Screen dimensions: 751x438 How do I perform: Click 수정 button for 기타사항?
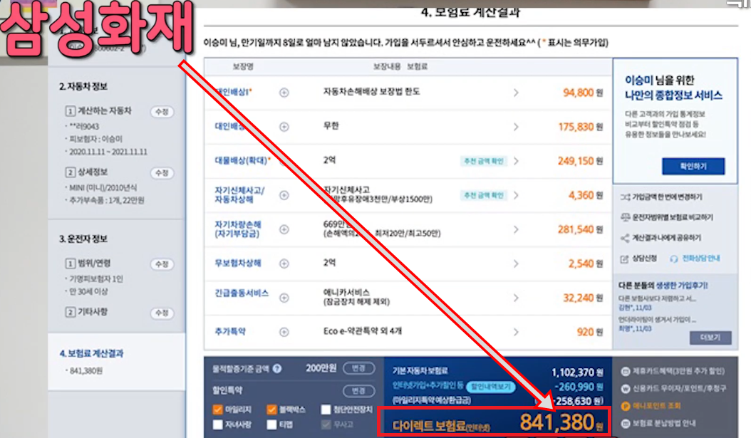point(162,313)
